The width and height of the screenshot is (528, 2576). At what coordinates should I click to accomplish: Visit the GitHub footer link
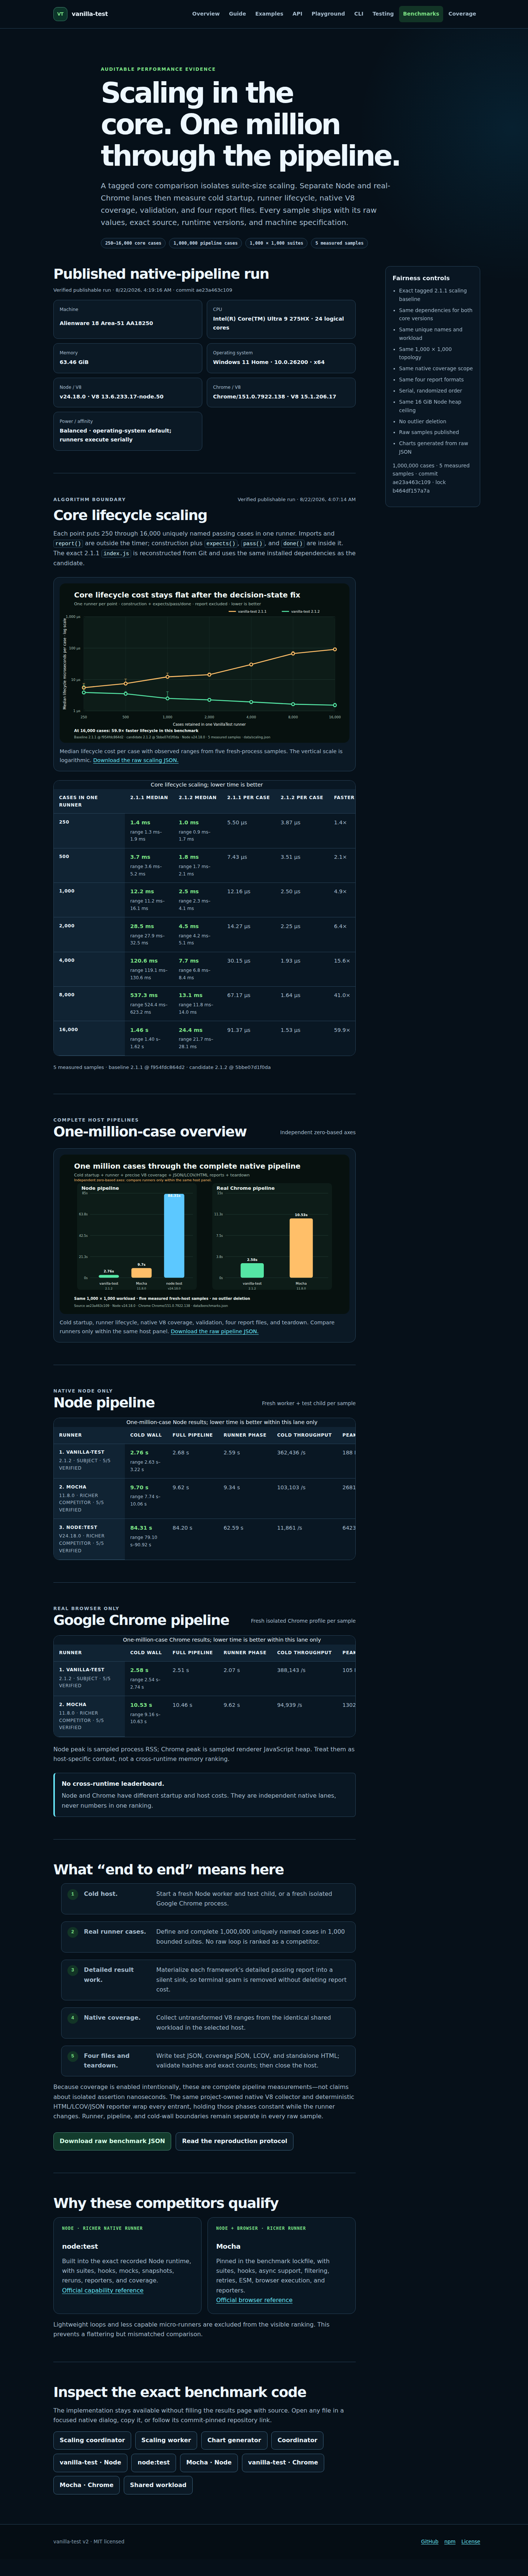pos(430,2541)
